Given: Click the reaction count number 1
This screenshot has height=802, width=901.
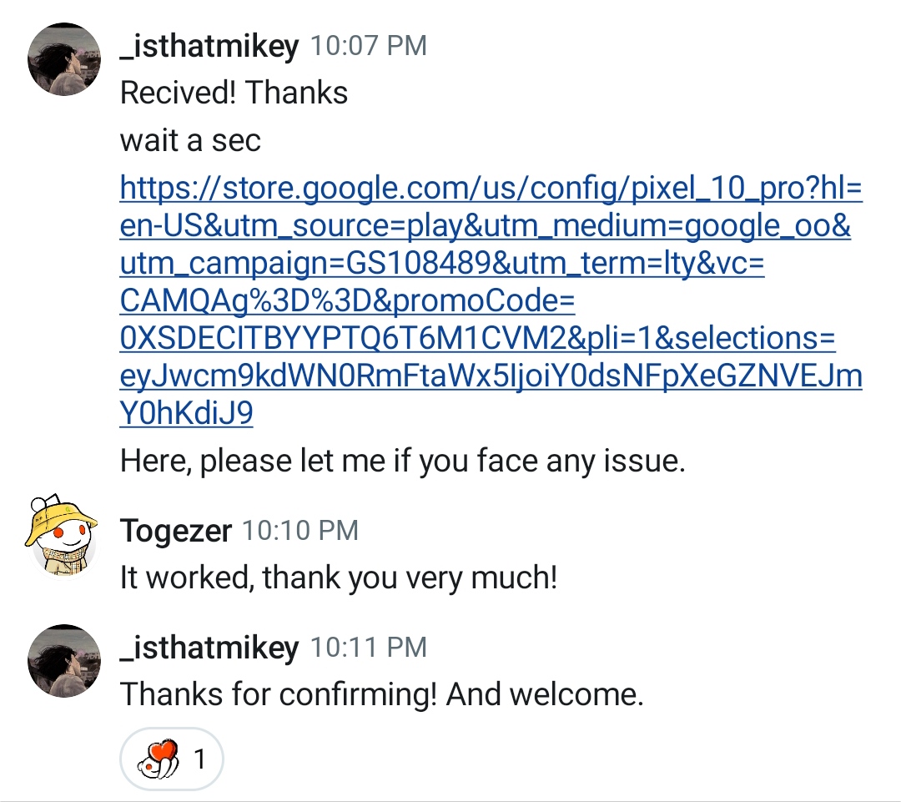Looking at the screenshot, I should click(x=199, y=759).
